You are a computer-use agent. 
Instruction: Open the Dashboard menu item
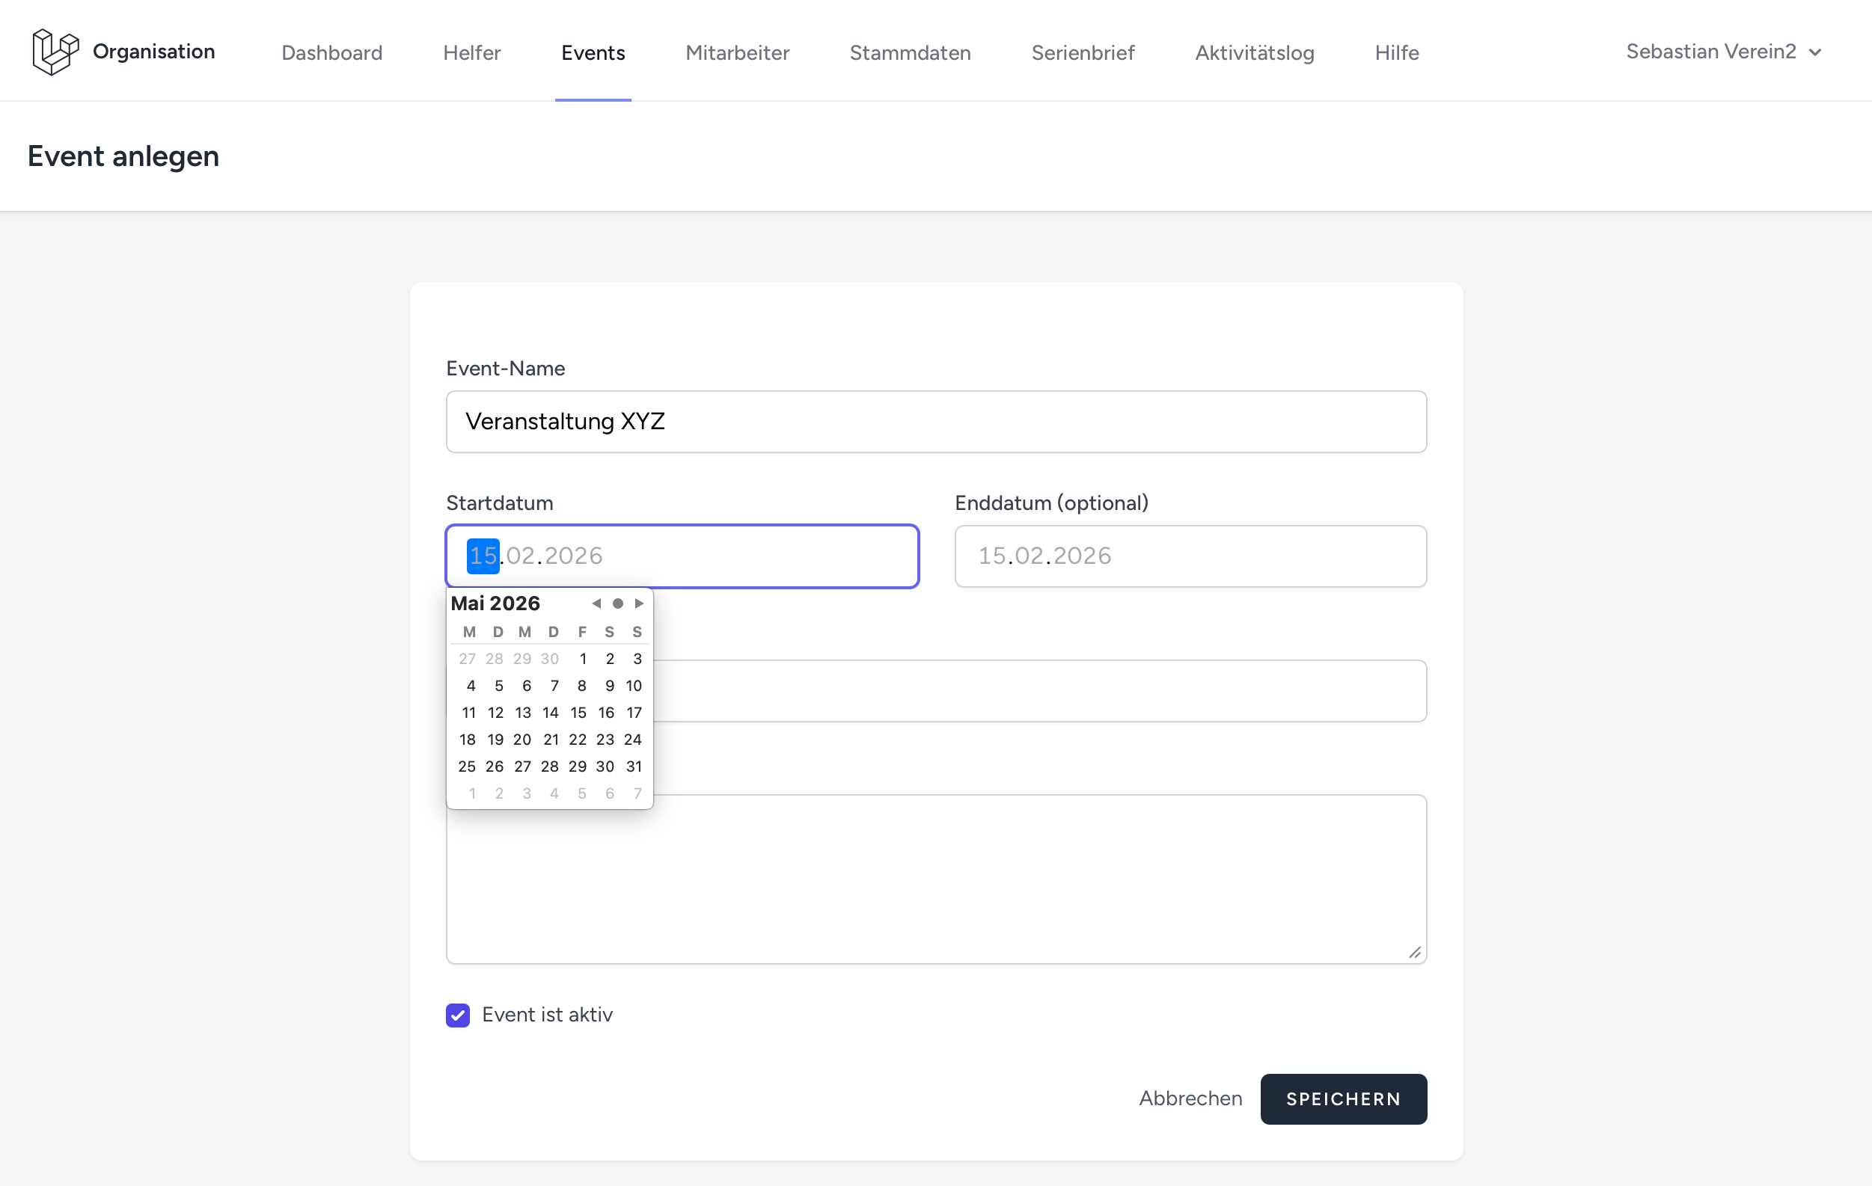[x=332, y=53]
